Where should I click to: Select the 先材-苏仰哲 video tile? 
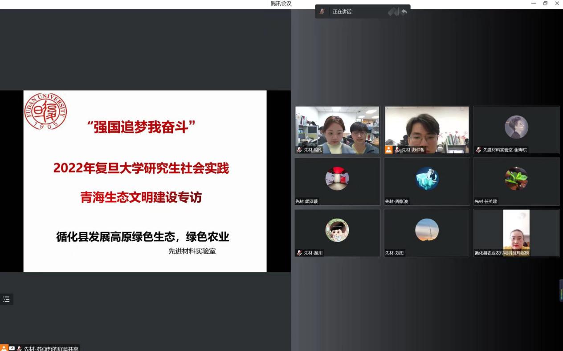coord(427,129)
